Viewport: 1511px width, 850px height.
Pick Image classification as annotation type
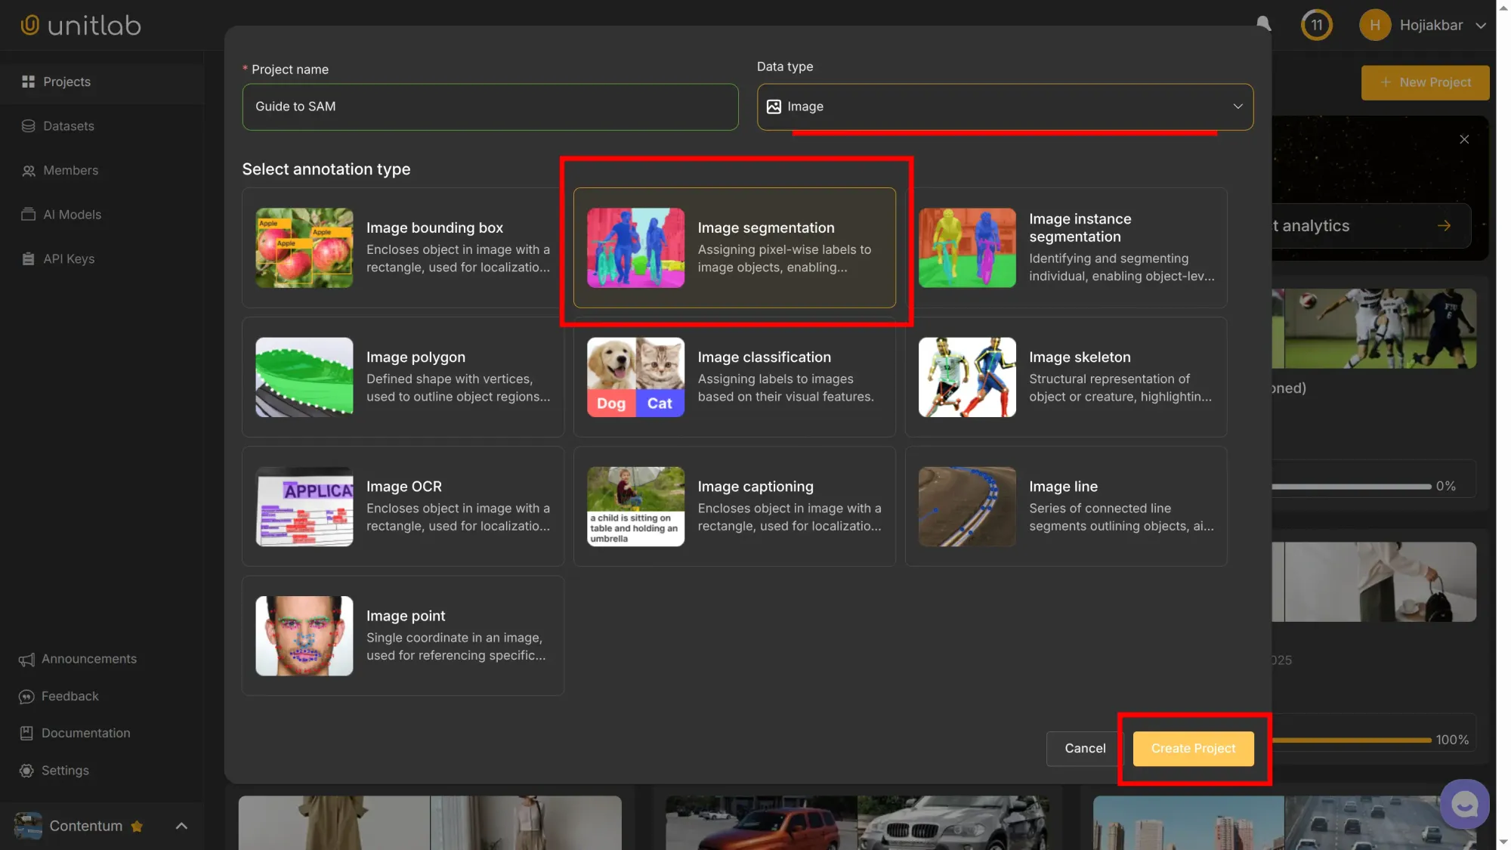click(734, 377)
